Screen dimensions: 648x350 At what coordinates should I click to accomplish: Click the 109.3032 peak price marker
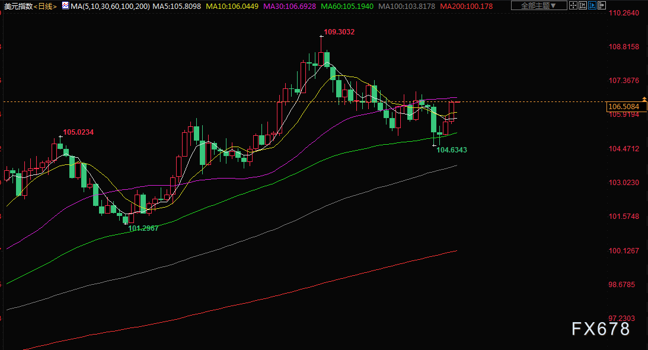[x=339, y=31]
